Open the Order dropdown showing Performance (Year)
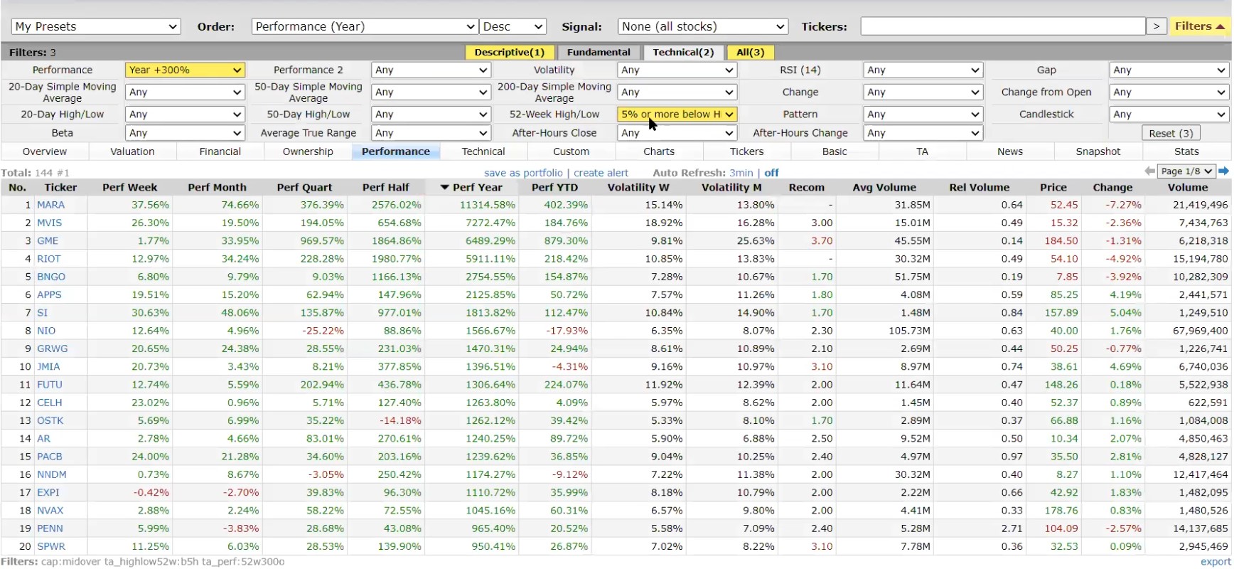1234x569 pixels. 365,26
